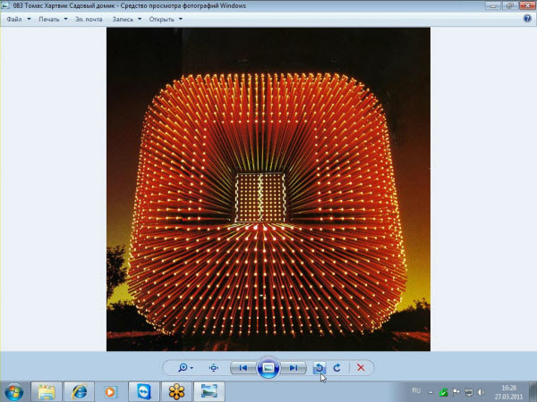Viewport: 537px width, 402px height.
Task: Skip to the next photo
Action: point(293,367)
